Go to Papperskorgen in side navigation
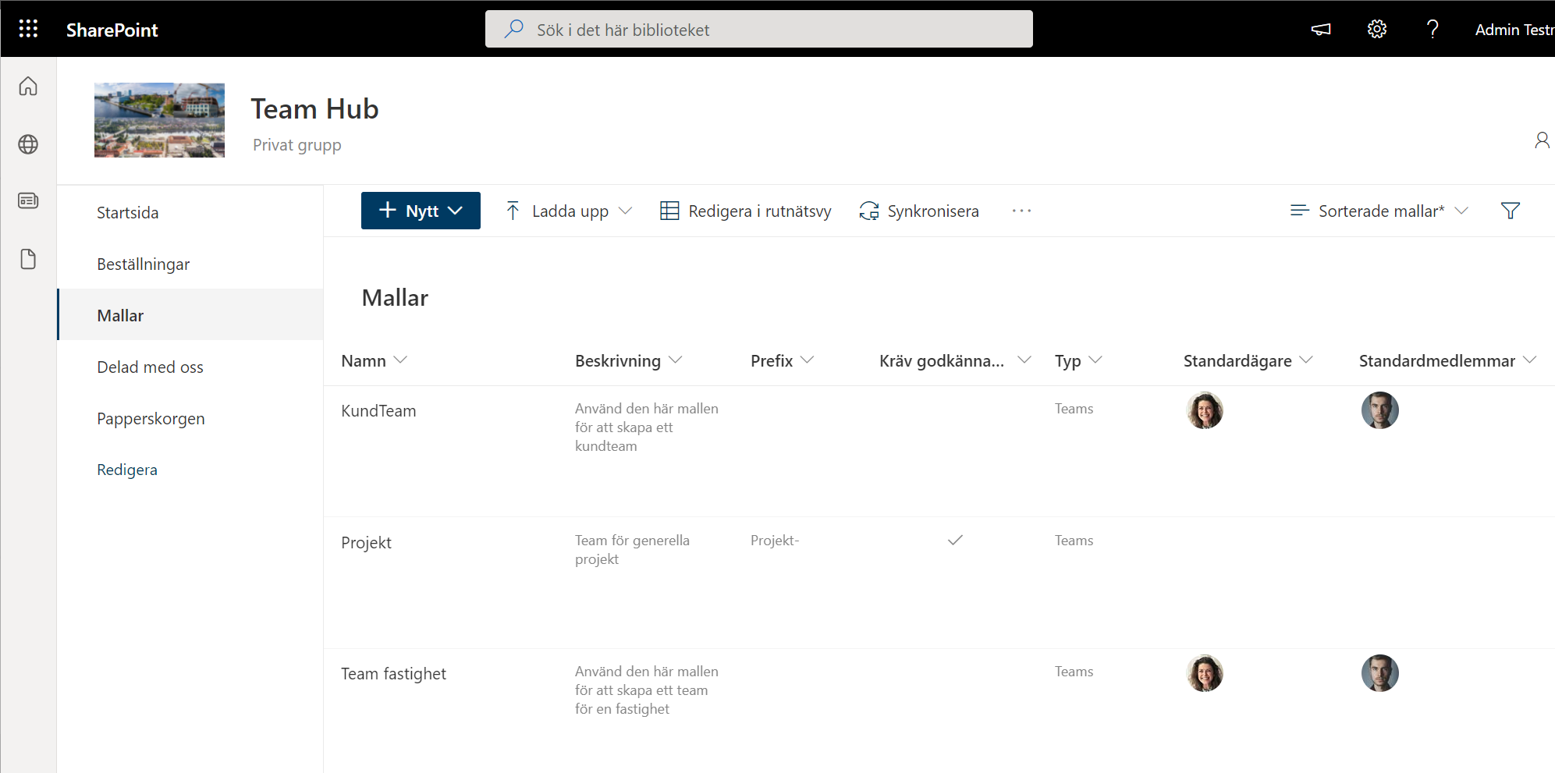 (151, 419)
